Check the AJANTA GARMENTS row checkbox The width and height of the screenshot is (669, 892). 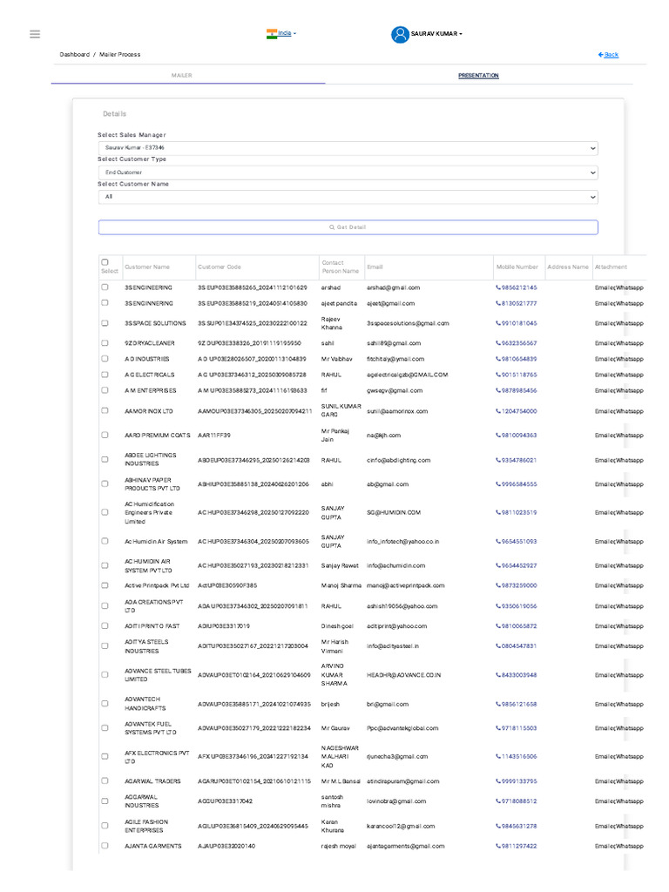coord(105,846)
